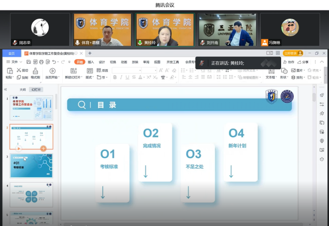Select slide 3 thumbnail 考核标准
The height and width of the screenshot is (226, 329).
31,165
